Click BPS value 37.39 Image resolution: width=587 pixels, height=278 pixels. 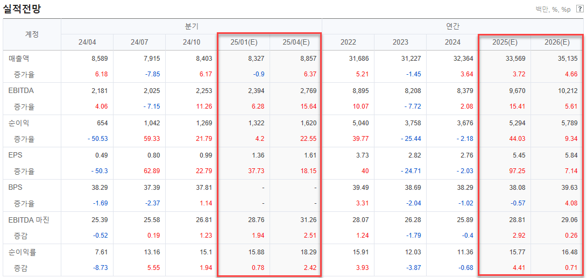point(152,188)
